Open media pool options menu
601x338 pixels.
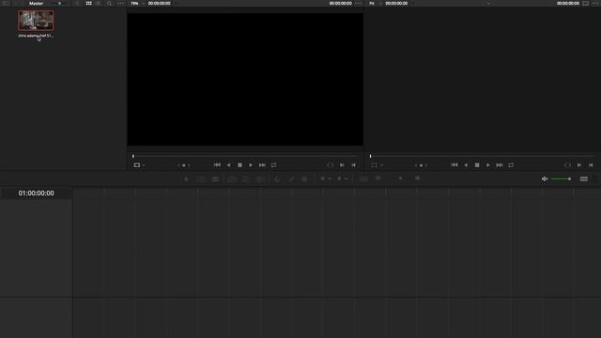(x=120, y=3)
